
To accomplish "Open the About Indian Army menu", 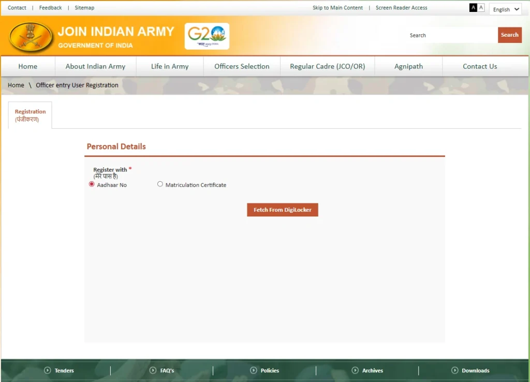I will [95, 66].
